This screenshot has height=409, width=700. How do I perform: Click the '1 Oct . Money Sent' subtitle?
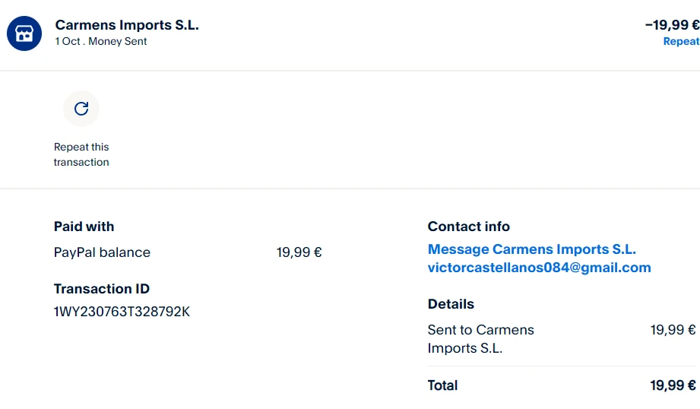(x=101, y=42)
